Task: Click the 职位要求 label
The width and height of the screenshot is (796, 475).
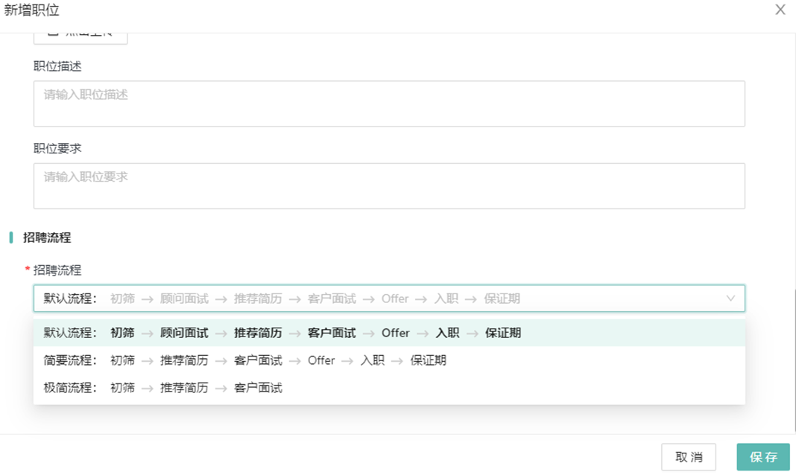Action: click(x=57, y=149)
